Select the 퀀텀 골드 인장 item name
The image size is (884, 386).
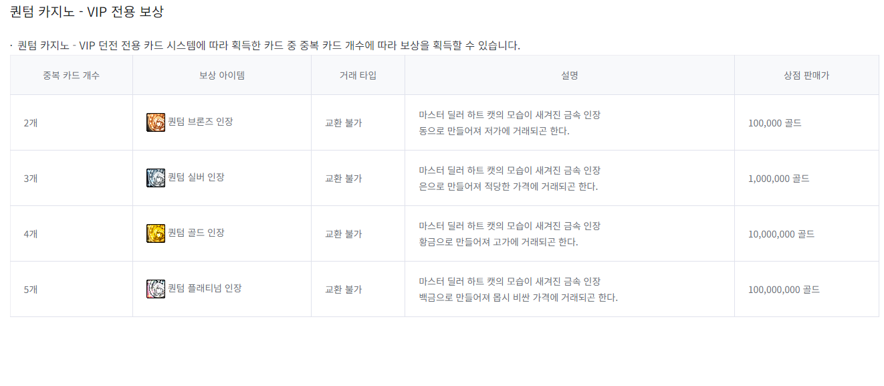pyautogui.click(x=196, y=233)
